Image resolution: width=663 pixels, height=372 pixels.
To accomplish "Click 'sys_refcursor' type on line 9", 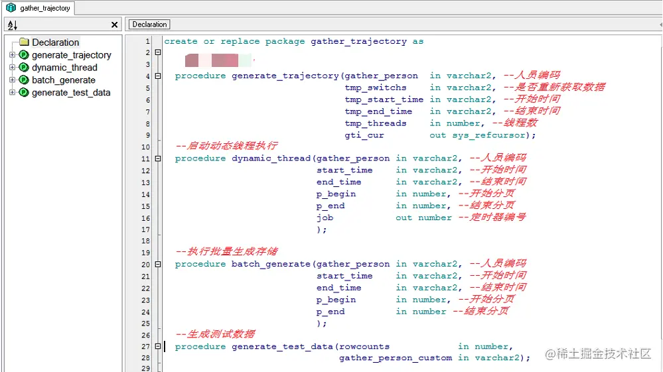I will click(x=489, y=135).
